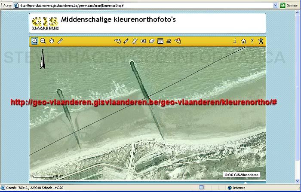Screen dimensions: 301x192
Task: Click the Flanders map with red square icon
Action: [x=178, y=41]
